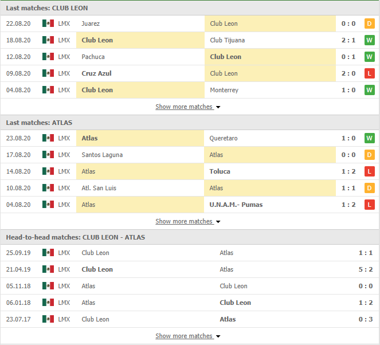Click D badge on Atl. San Luis row
This screenshot has width=380, height=345.
pyautogui.click(x=370, y=188)
